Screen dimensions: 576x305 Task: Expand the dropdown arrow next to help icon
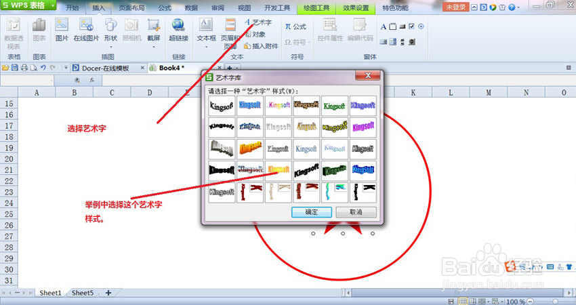518,7
